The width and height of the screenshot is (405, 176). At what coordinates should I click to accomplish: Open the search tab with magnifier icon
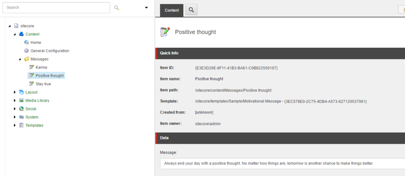(191, 10)
